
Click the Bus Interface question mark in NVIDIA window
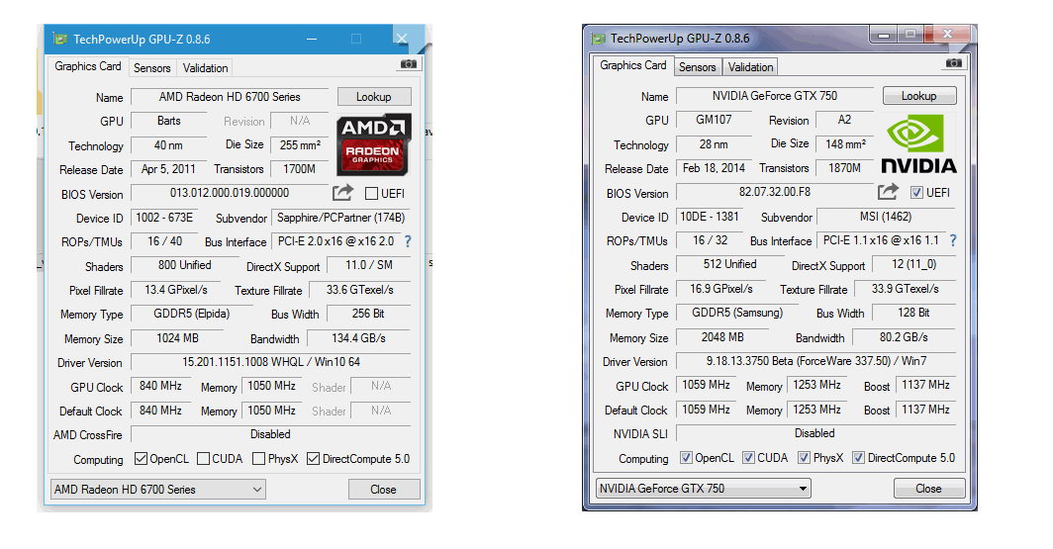coord(953,239)
